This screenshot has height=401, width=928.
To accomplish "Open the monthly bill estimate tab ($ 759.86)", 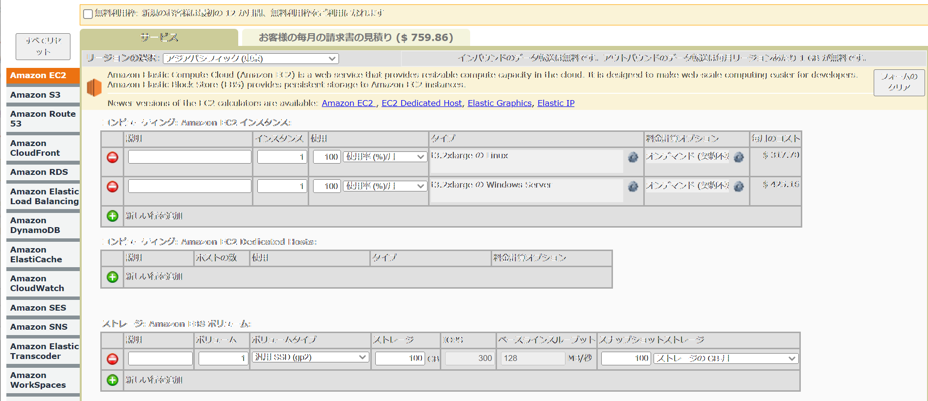I will tap(356, 38).
